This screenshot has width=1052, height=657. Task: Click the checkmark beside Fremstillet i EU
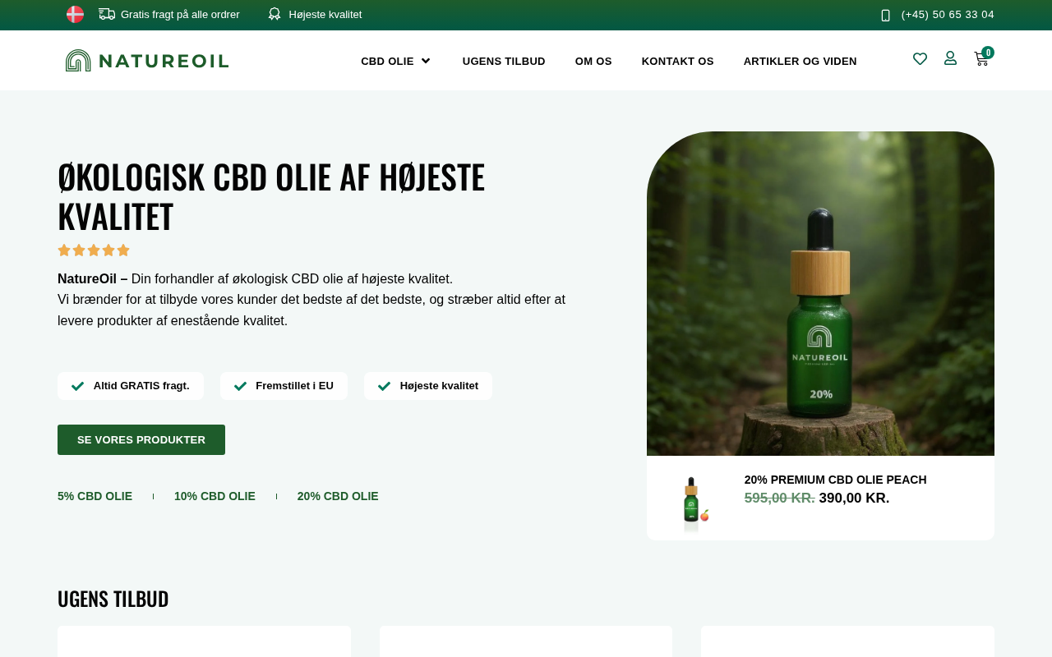240,386
